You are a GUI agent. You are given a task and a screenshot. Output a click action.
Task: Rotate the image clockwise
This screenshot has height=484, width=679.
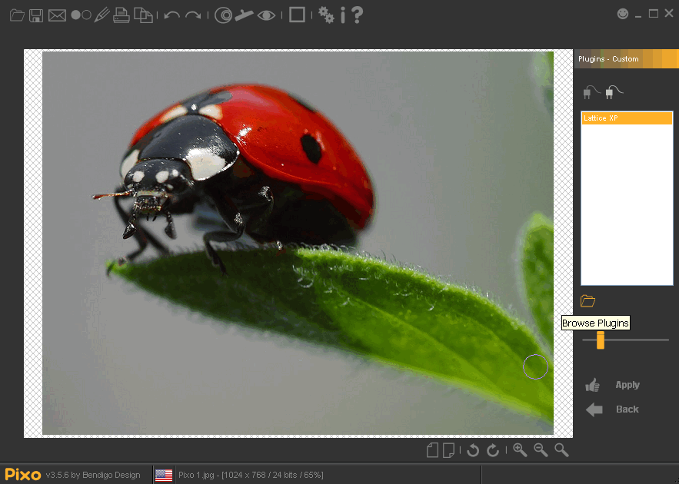pos(493,450)
